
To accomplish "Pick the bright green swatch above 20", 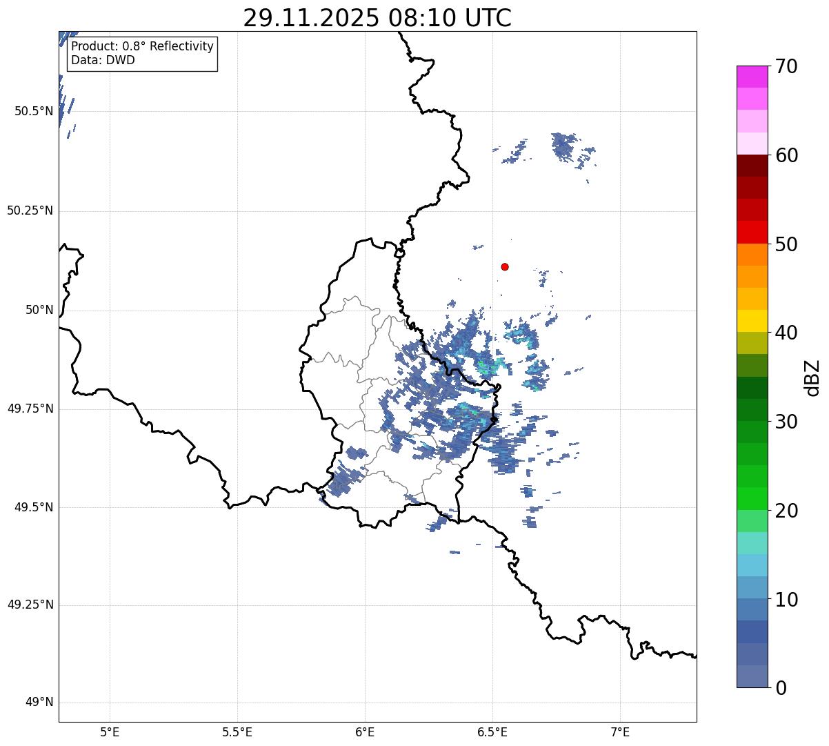I will point(752,499).
